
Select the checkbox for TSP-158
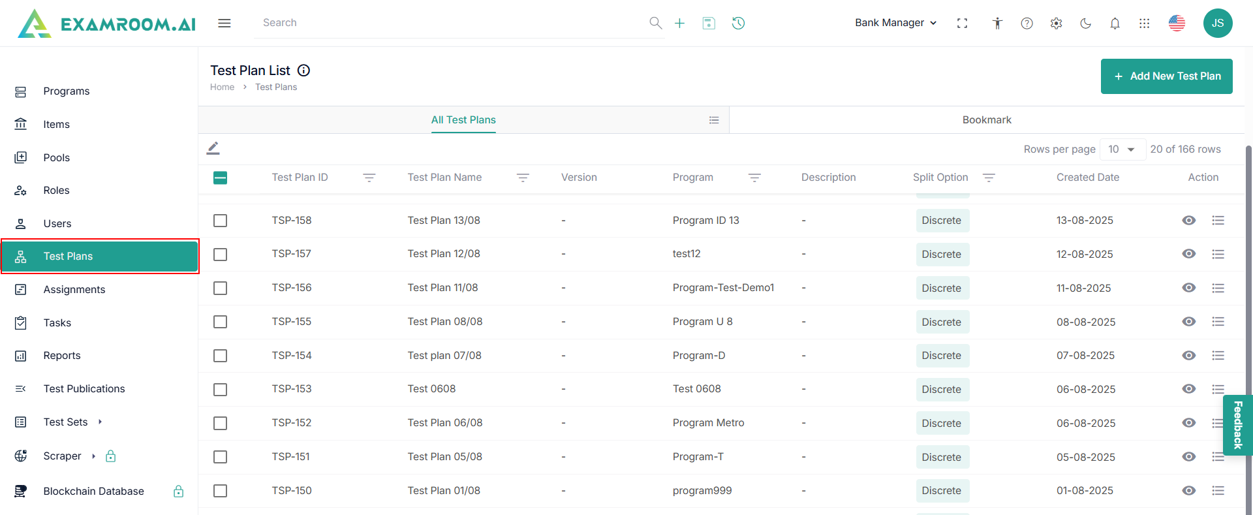[x=221, y=221]
